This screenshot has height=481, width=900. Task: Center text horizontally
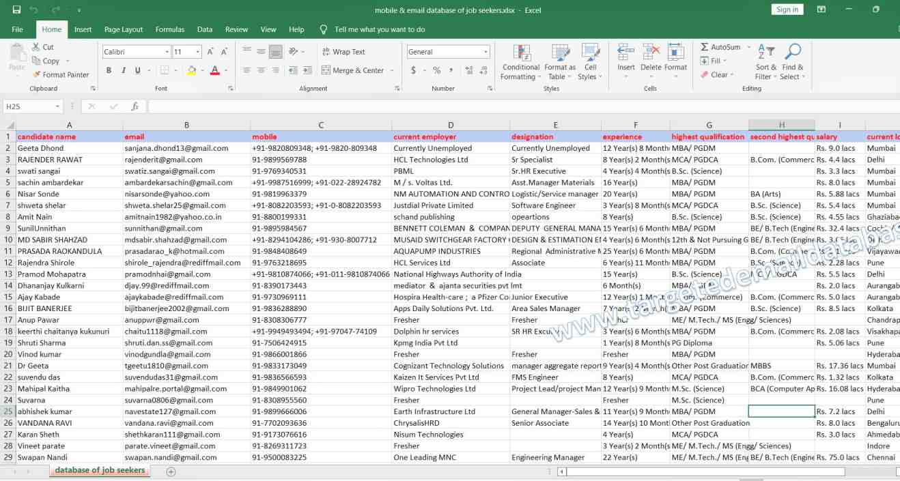point(261,70)
